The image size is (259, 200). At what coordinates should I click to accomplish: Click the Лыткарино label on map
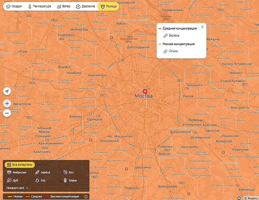tap(189, 147)
